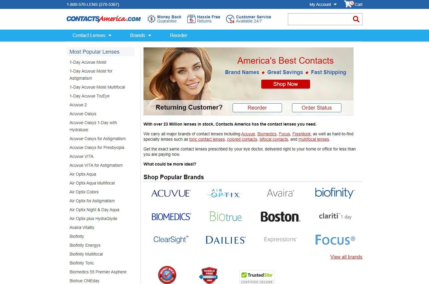Screen dimensions: 429x284
Task: Open the ContactsAmerica.com logo homepage
Action: point(104,19)
